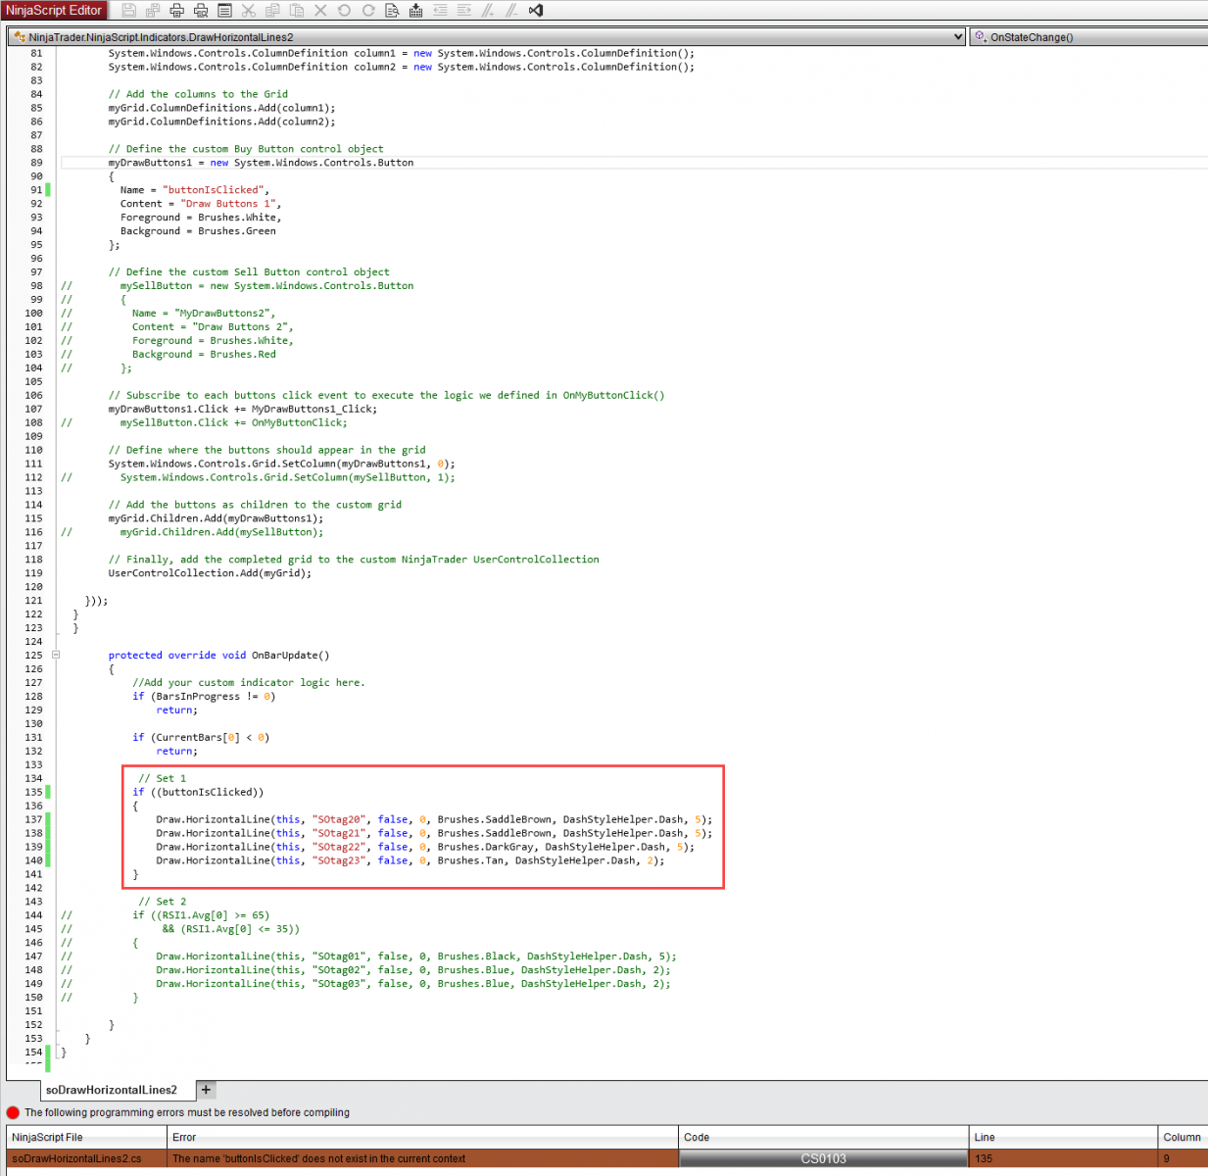Click line number 135 in gutter
This screenshot has height=1176, width=1208.
[x=33, y=792]
